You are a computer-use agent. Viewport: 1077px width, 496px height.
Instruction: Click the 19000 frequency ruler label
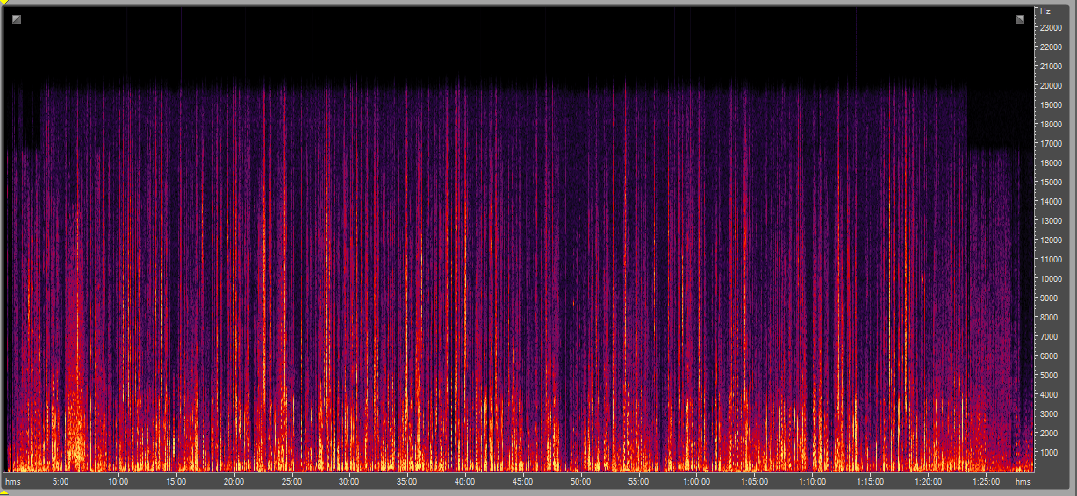pyautogui.click(x=1051, y=105)
